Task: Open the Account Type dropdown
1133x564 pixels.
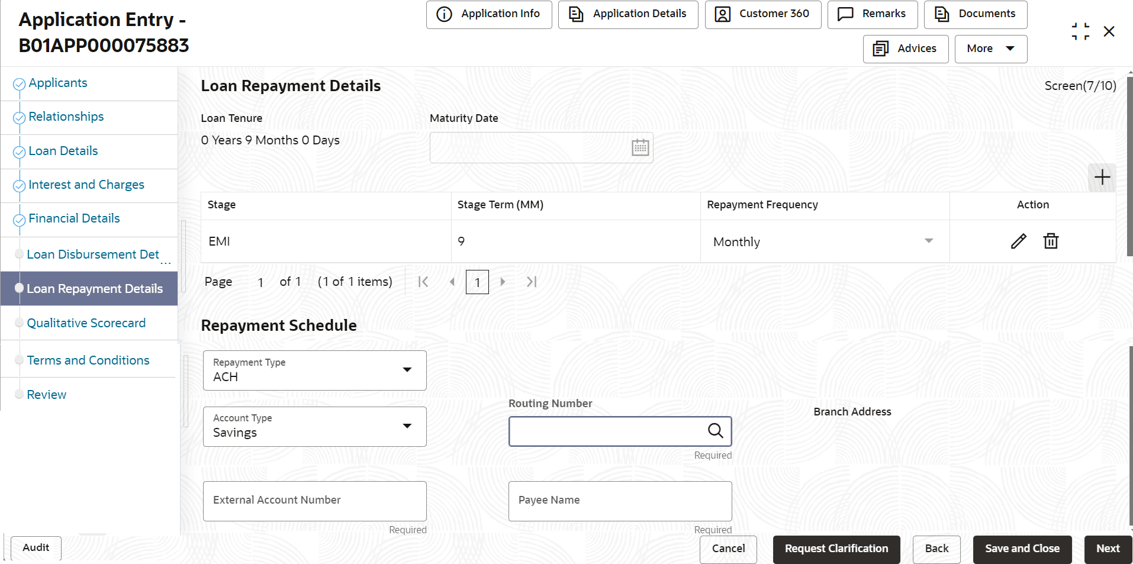Action: pos(314,427)
